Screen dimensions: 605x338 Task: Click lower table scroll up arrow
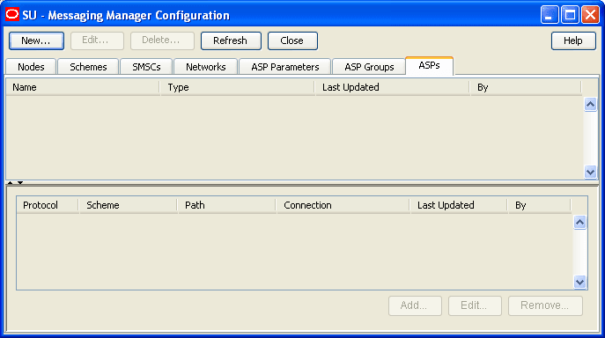(x=580, y=222)
